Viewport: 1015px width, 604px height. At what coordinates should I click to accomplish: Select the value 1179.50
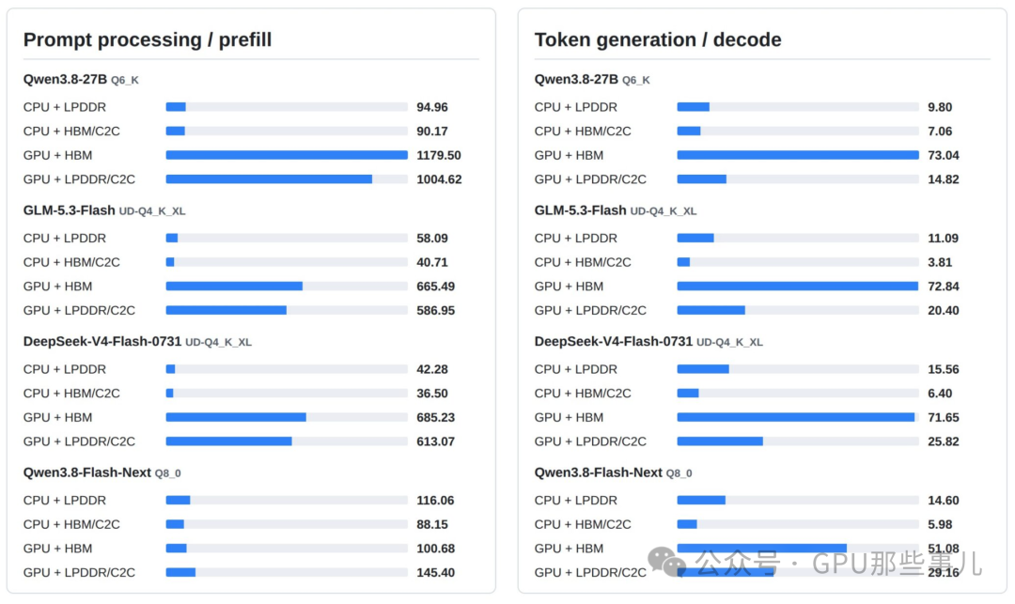point(439,155)
